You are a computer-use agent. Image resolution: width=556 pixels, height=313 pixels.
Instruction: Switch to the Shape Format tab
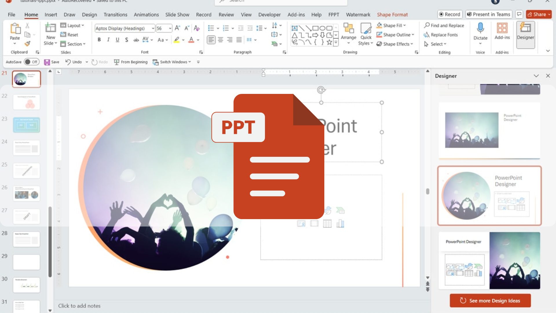click(x=392, y=14)
